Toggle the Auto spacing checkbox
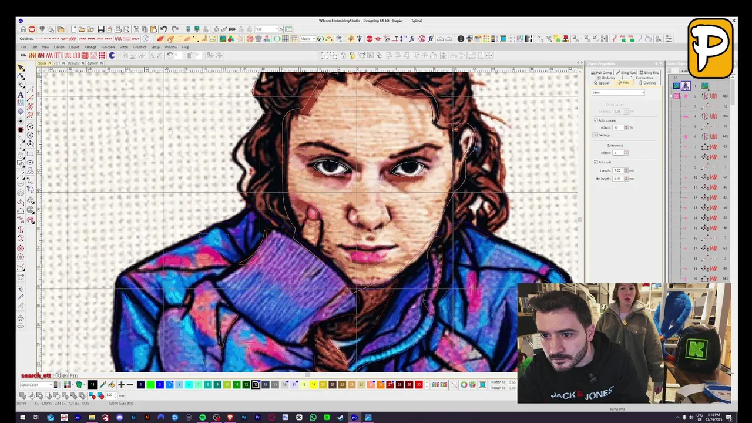This screenshot has width=752, height=423. pyautogui.click(x=596, y=120)
